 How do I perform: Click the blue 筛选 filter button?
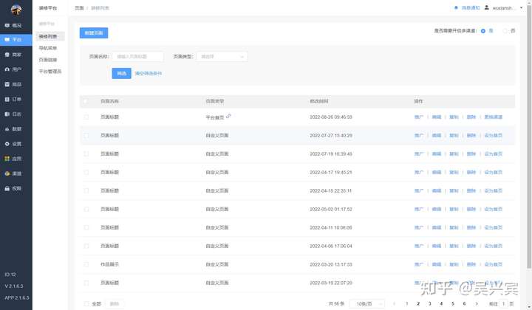(121, 73)
